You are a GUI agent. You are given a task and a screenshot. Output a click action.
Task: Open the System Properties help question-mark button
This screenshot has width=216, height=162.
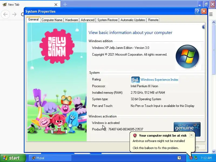[x=198, y=11]
